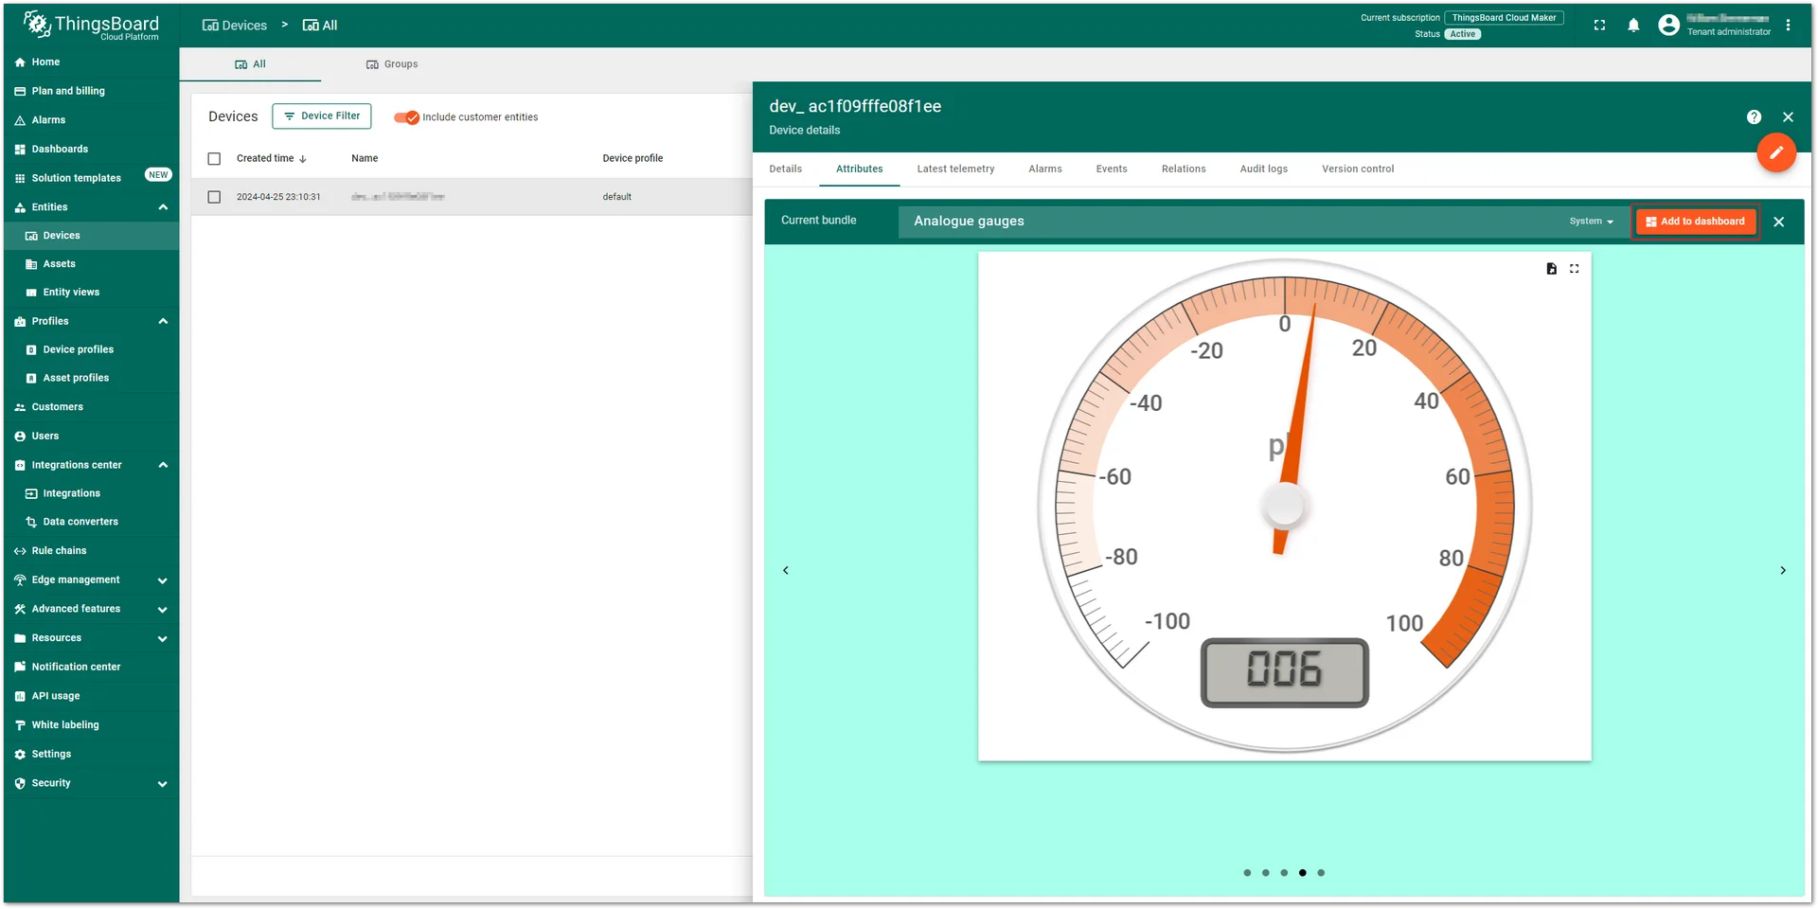This screenshot has width=1818, height=909.
Task: Switch to Audit logs tab
Action: 1264,169
